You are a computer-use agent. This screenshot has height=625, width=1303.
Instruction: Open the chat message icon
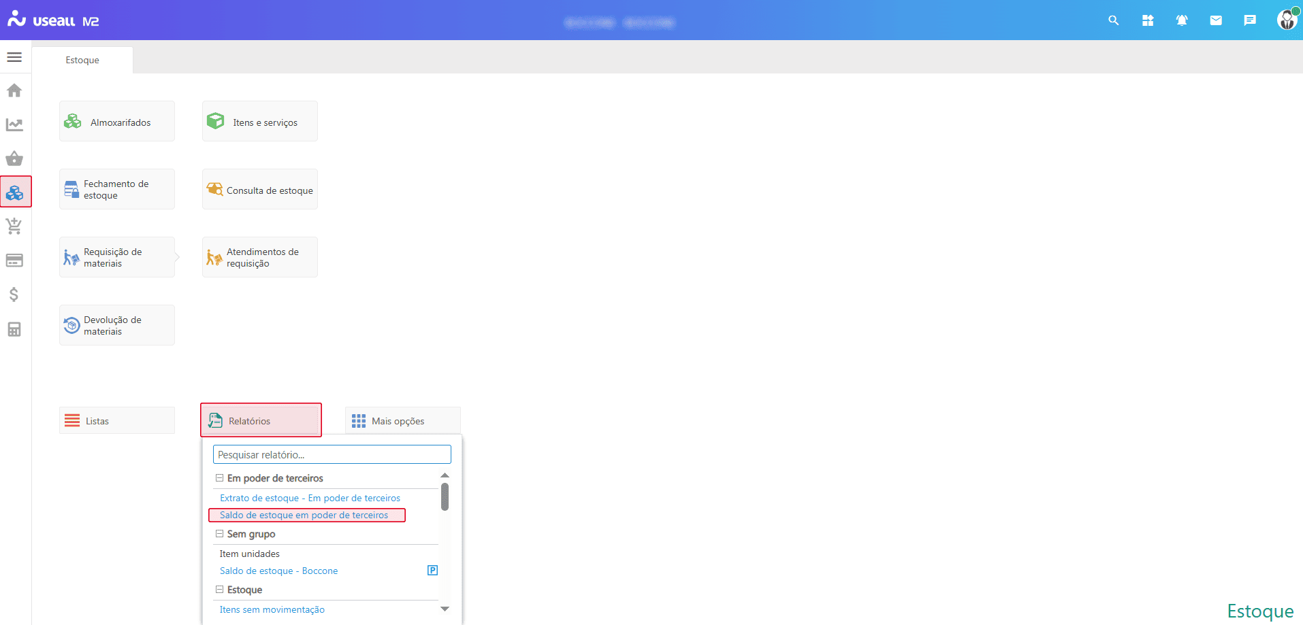pos(1250,20)
